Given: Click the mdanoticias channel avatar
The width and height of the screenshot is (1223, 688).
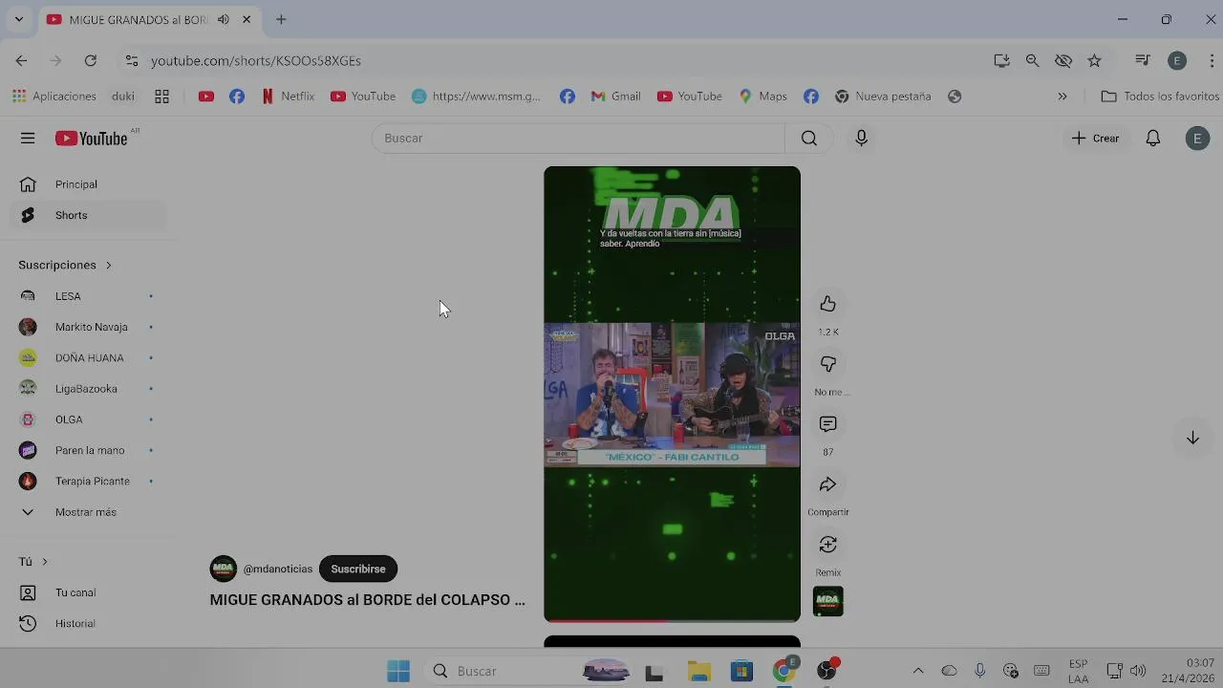Looking at the screenshot, I should point(223,569).
